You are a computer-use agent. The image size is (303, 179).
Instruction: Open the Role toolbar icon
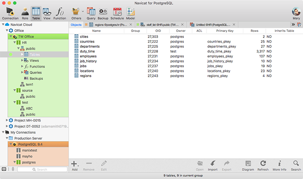[25, 13]
